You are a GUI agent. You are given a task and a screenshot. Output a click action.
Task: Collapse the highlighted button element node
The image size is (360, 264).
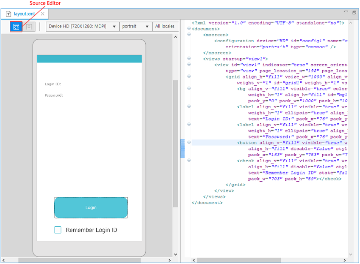tap(189, 142)
